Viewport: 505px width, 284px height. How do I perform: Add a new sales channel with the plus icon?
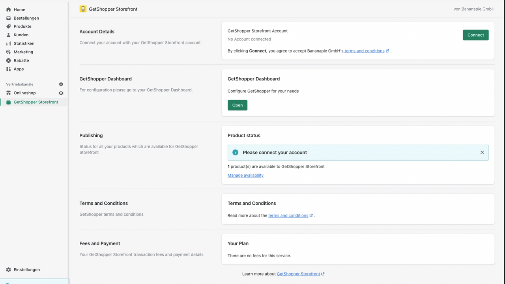pos(61,84)
